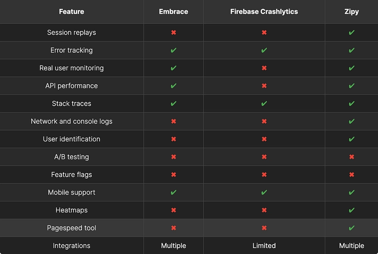
Task: Click Embrace's cross for Network and console logs
Action: click(x=173, y=121)
